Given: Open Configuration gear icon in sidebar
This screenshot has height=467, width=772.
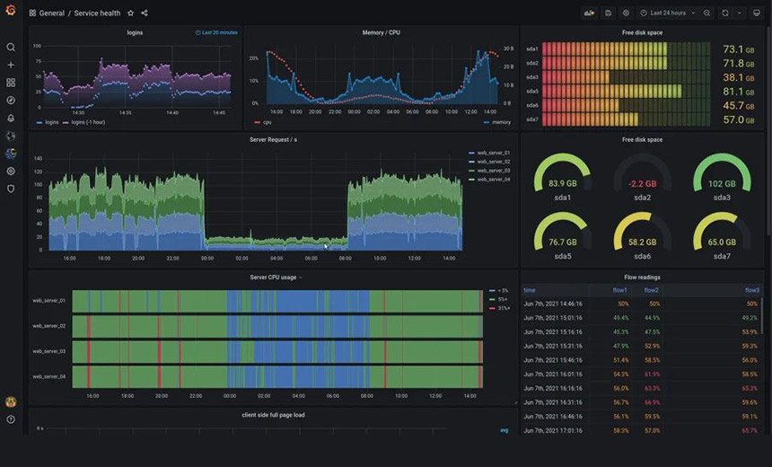Looking at the screenshot, I should coord(11,171).
